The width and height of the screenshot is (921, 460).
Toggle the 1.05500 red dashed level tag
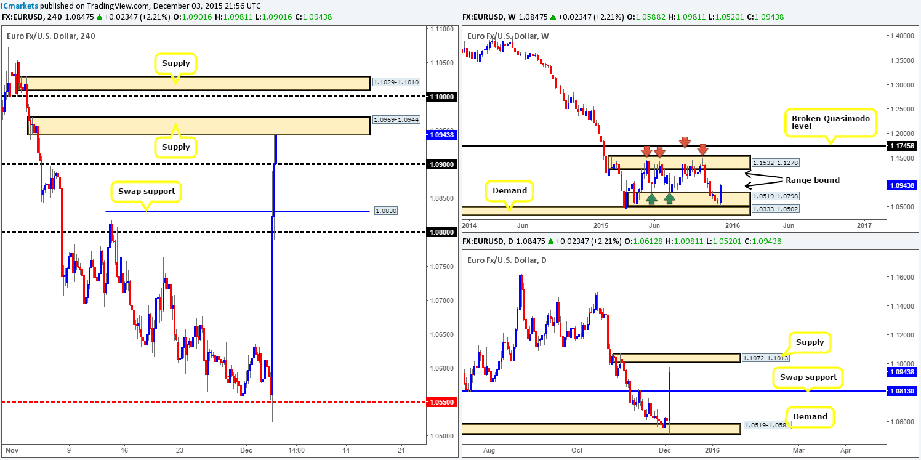pos(441,401)
